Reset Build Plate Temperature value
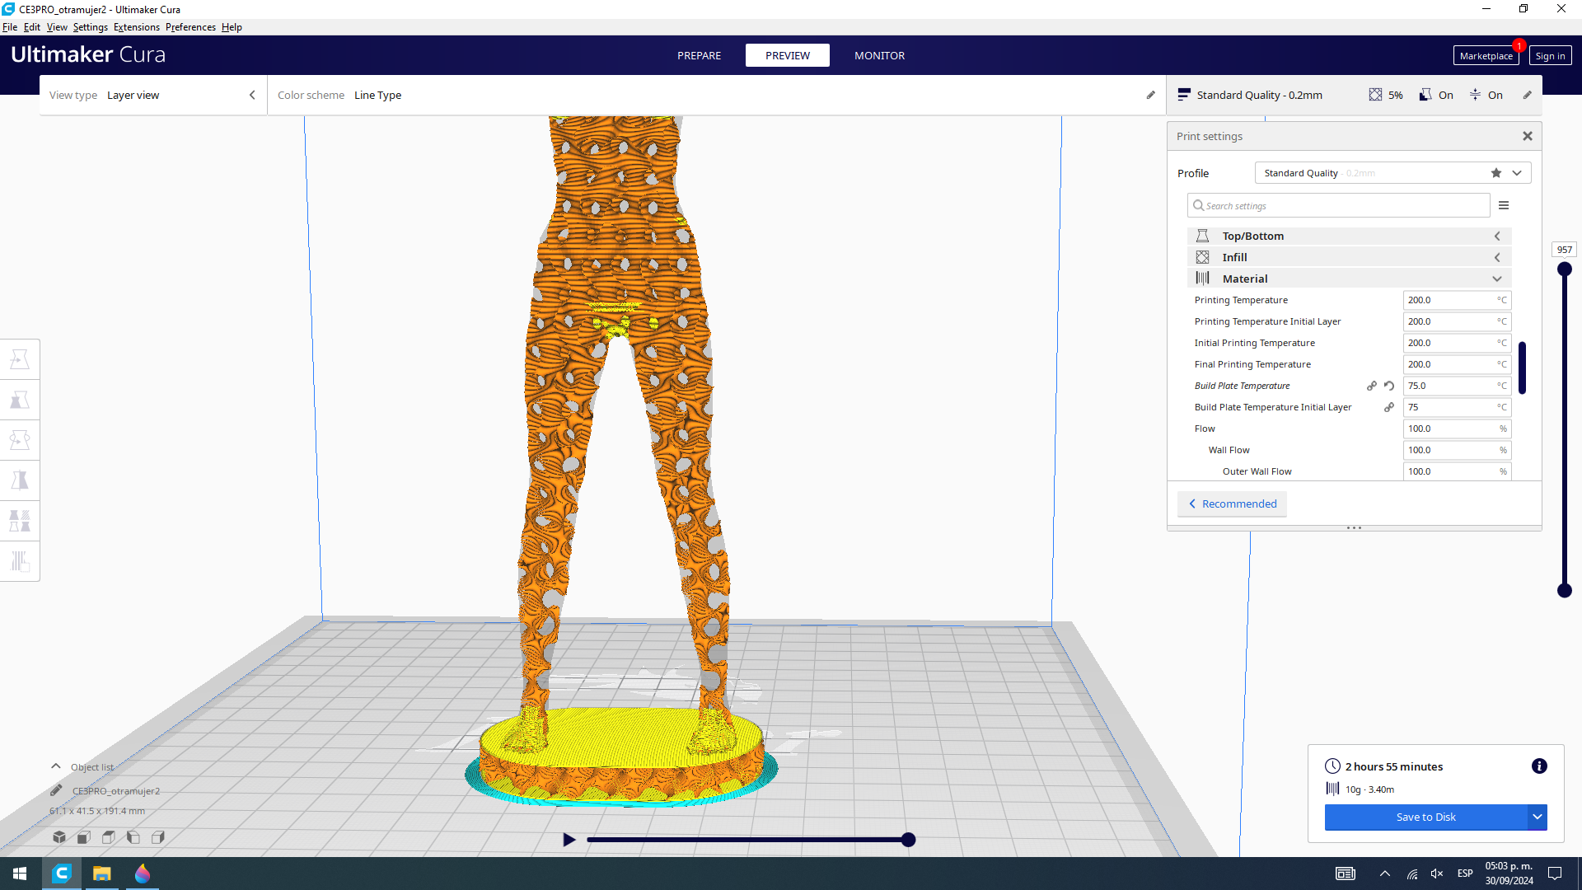This screenshot has width=1582, height=890. (x=1389, y=386)
